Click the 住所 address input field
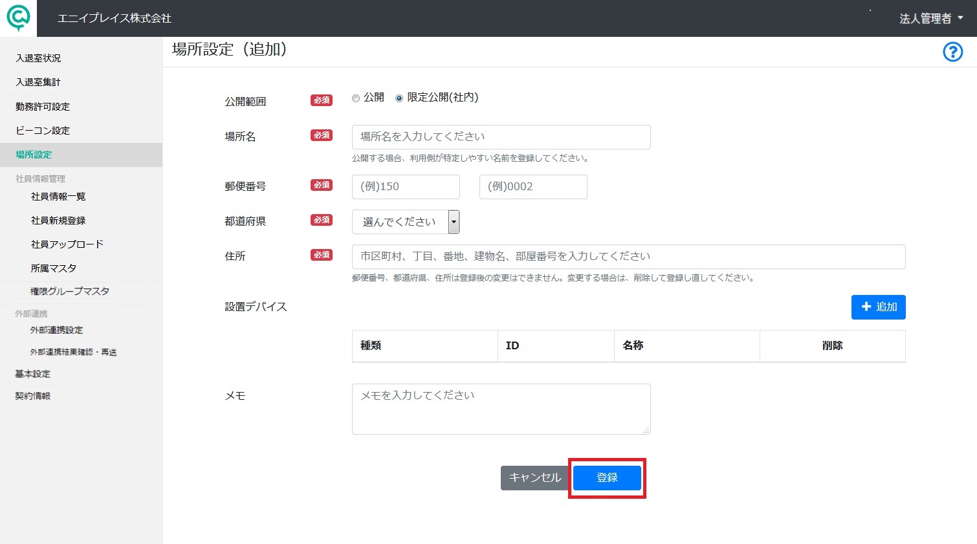Viewport: 977px width, 544px height. pos(629,257)
